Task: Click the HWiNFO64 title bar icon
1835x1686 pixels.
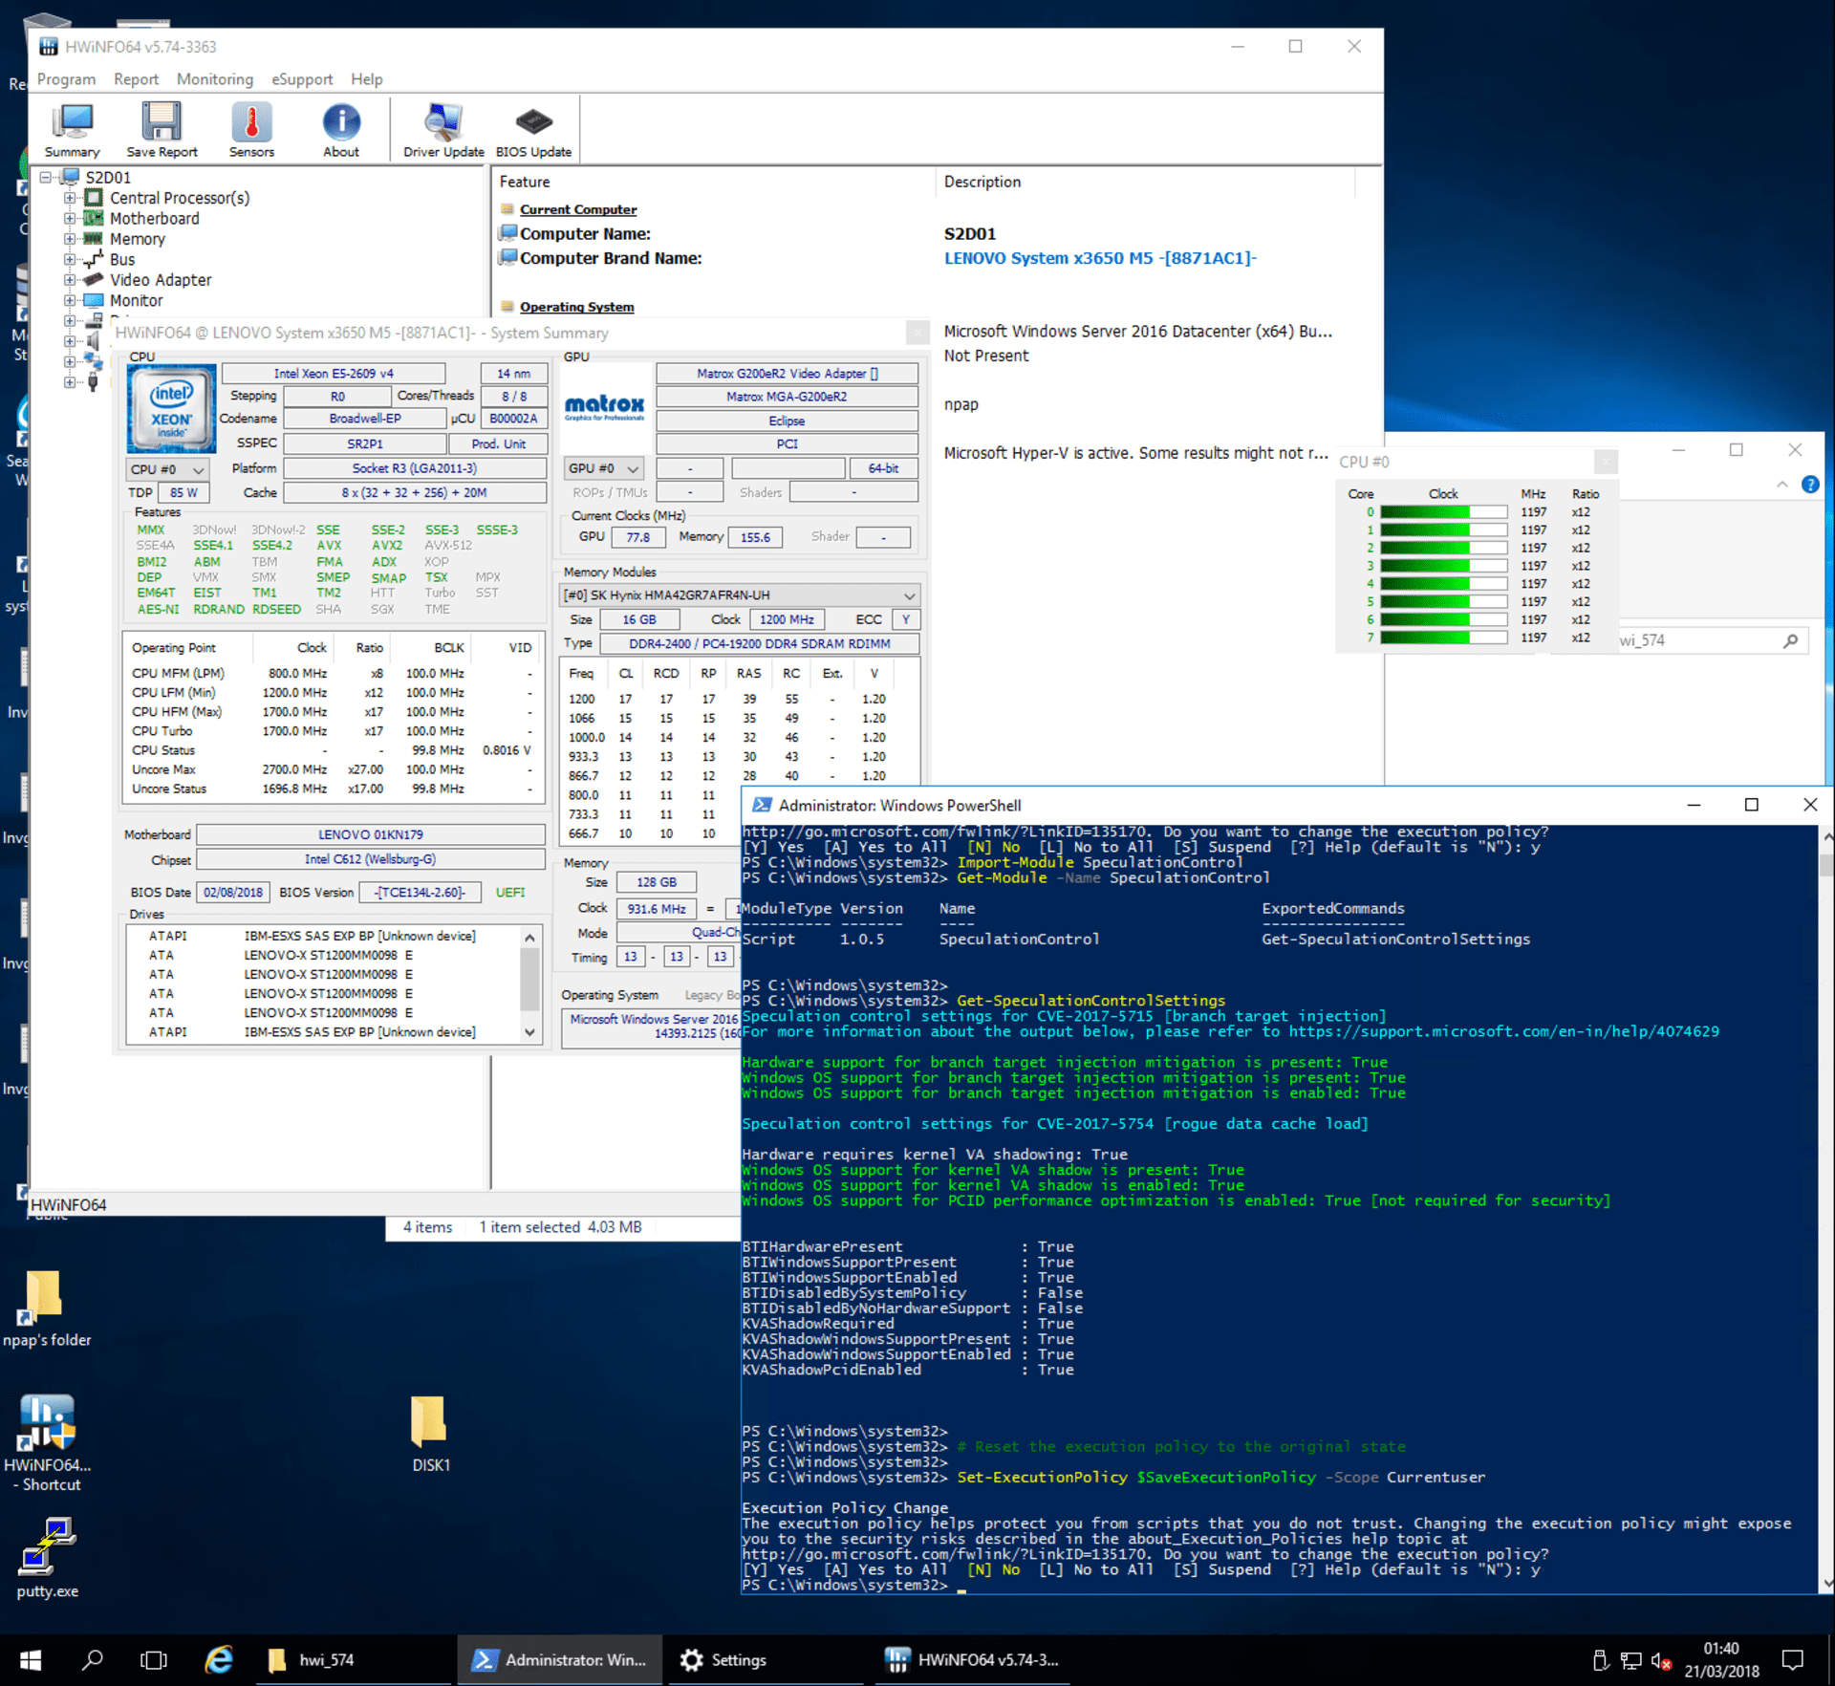Action: (x=48, y=46)
